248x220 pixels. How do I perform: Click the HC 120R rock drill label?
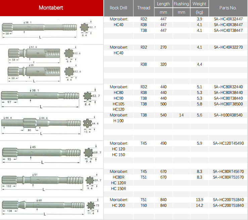(118, 183)
